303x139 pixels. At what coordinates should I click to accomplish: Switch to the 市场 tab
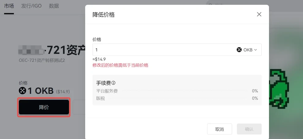pyautogui.click(x=9, y=6)
